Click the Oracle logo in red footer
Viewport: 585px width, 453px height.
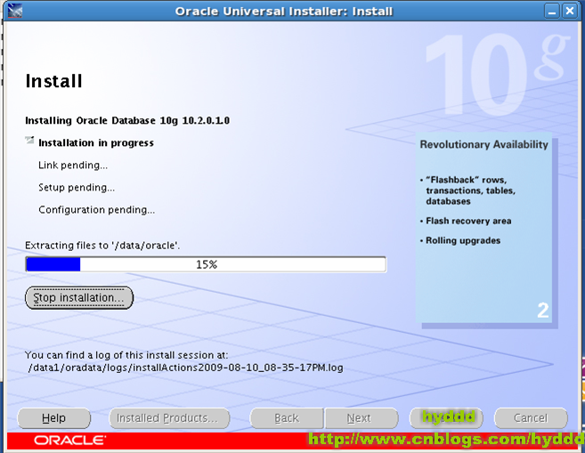coord(69,441)
